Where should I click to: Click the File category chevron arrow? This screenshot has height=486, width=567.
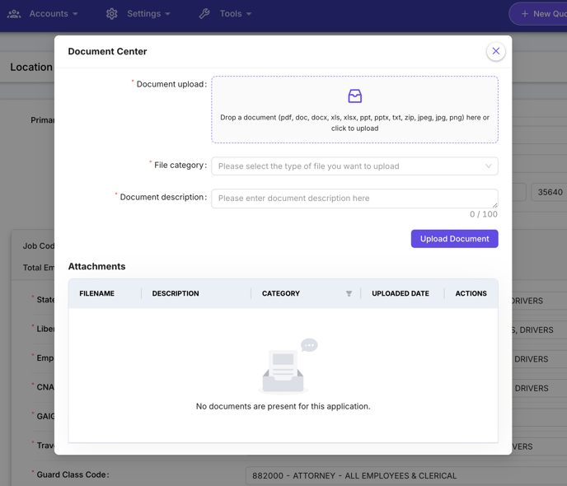488,166
